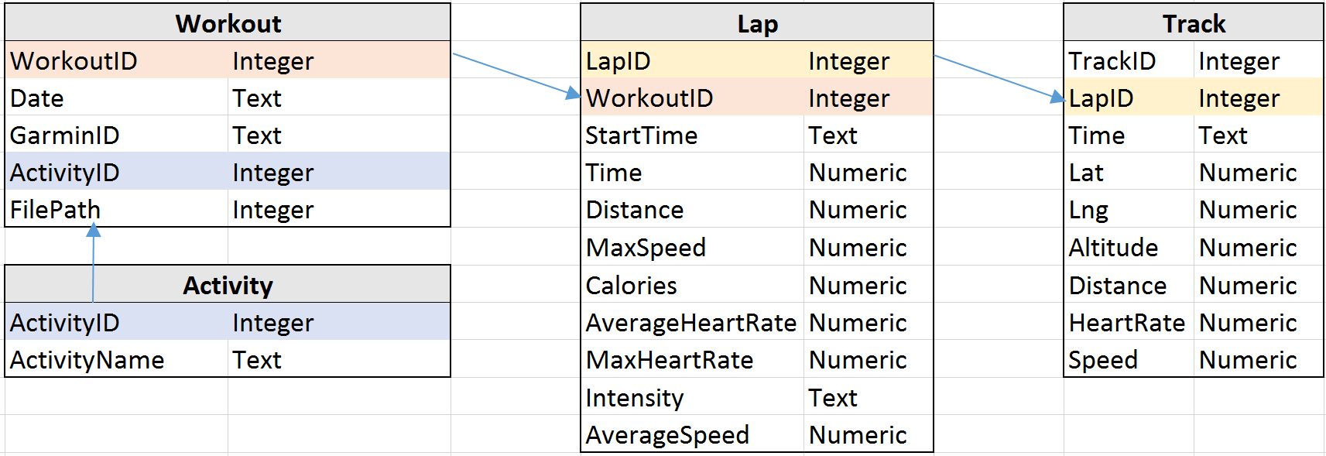Click the Altitude field in Track table
This screenshot has height=456, width=1326.
[1129, 248]
